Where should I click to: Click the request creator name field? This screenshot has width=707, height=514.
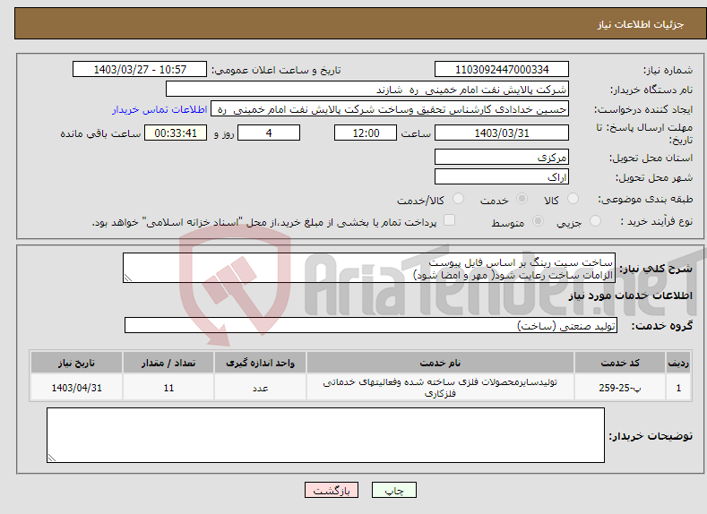point(390,109)
